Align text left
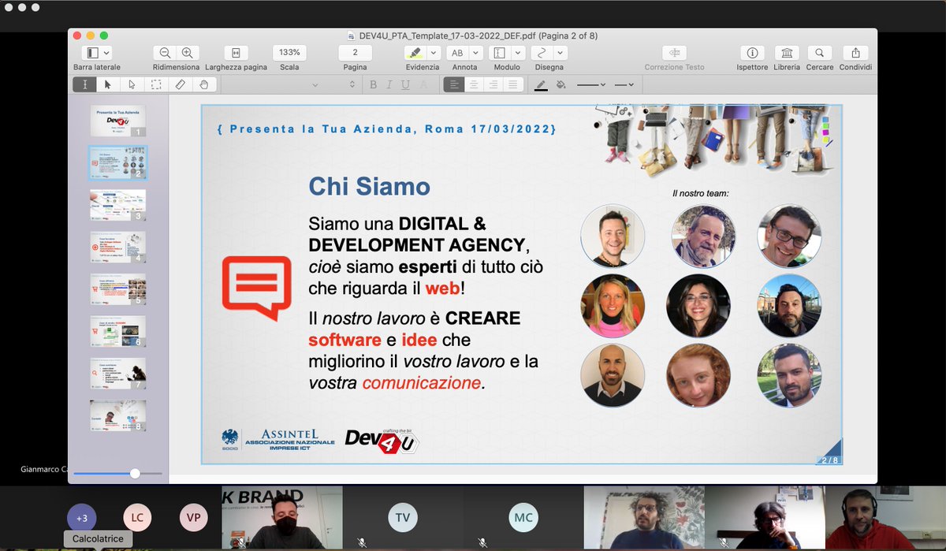 453,84
